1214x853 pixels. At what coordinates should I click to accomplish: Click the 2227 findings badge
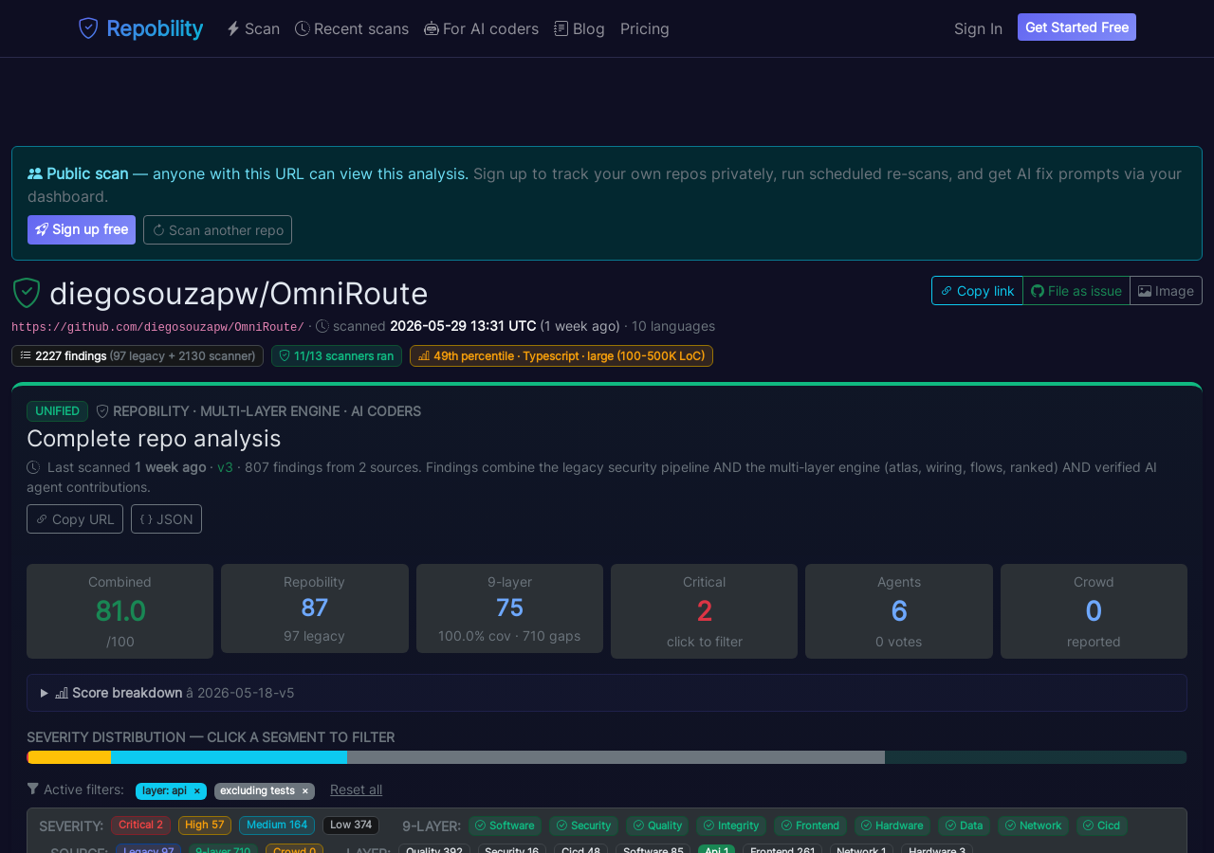click(138, 355)
